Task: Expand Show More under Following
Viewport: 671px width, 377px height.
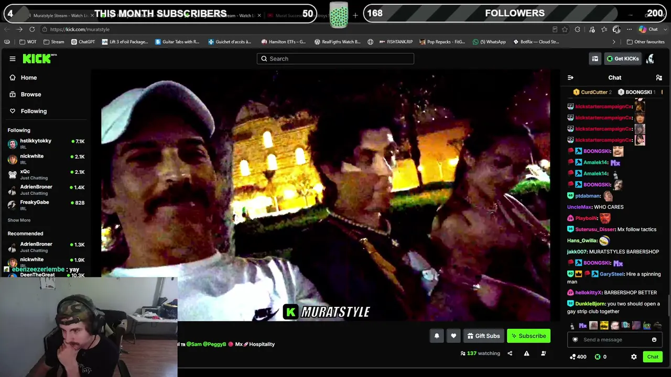Action: tap(19, 220)
